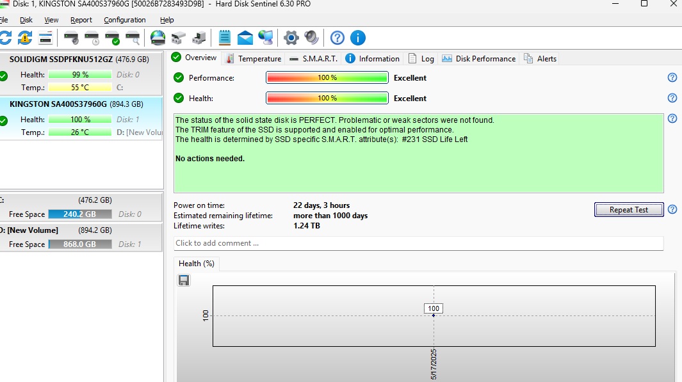Click the disk with green checkmark icon

click(112, 38)
